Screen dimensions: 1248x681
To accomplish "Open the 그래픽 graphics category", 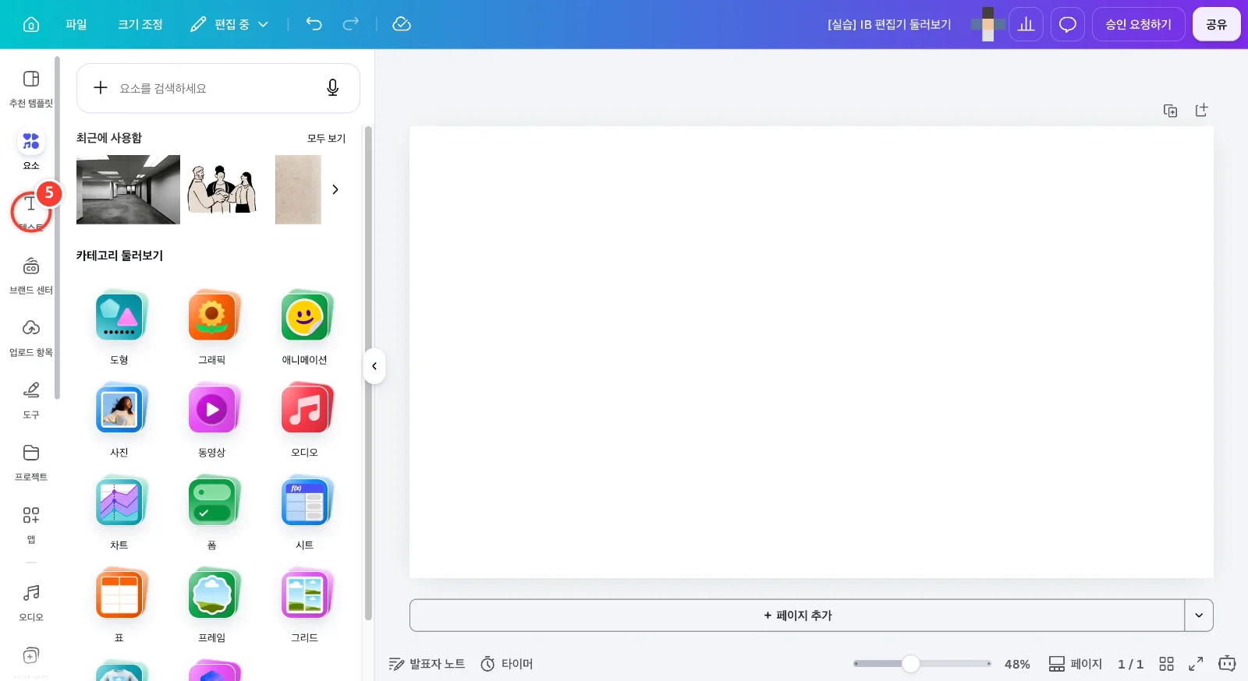I will 212,327.
